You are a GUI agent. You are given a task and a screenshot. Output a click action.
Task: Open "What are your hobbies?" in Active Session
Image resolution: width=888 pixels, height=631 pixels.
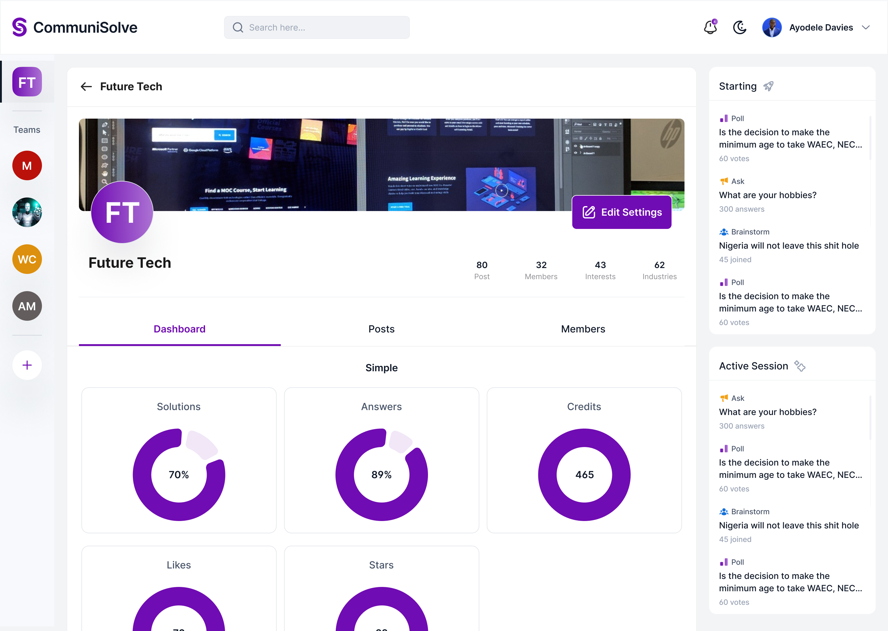pos(767,412)
